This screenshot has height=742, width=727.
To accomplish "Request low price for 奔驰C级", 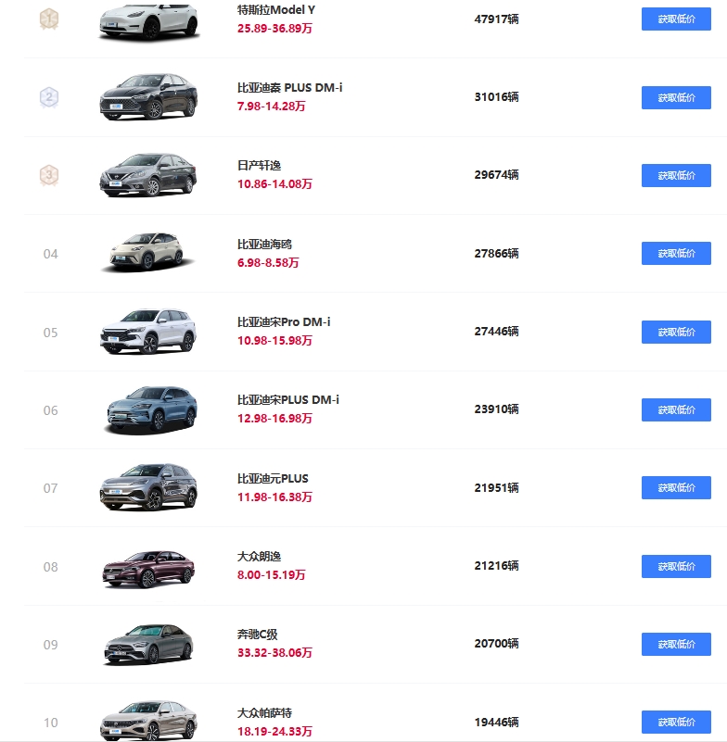I will (x=676, y=644).
